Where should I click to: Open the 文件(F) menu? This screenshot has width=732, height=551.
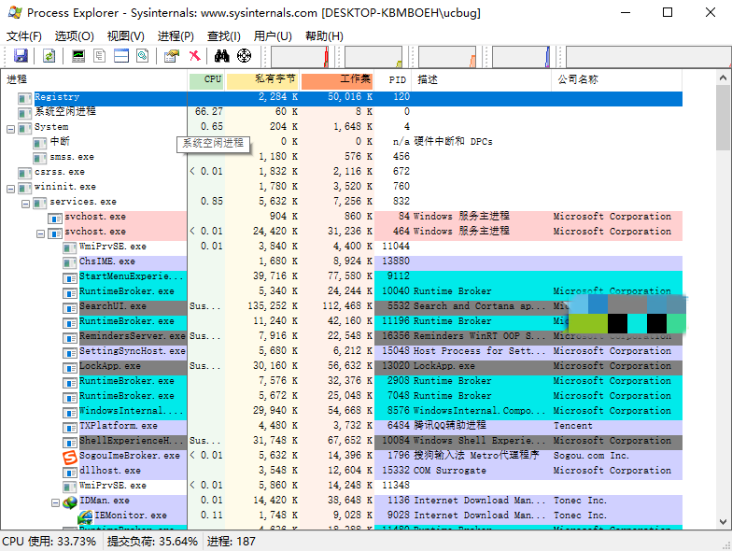coord(24,35)
